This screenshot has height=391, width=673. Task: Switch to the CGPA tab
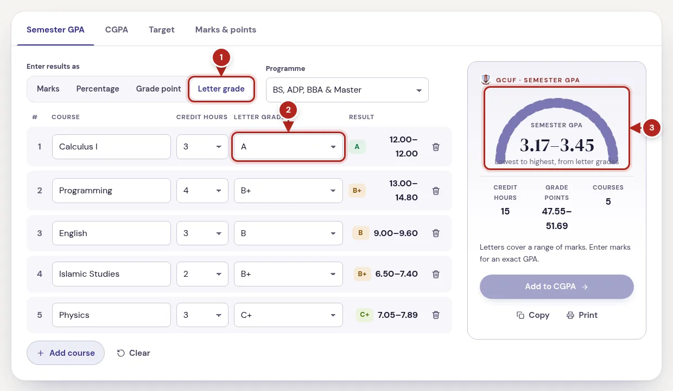[x=117, y=30]
